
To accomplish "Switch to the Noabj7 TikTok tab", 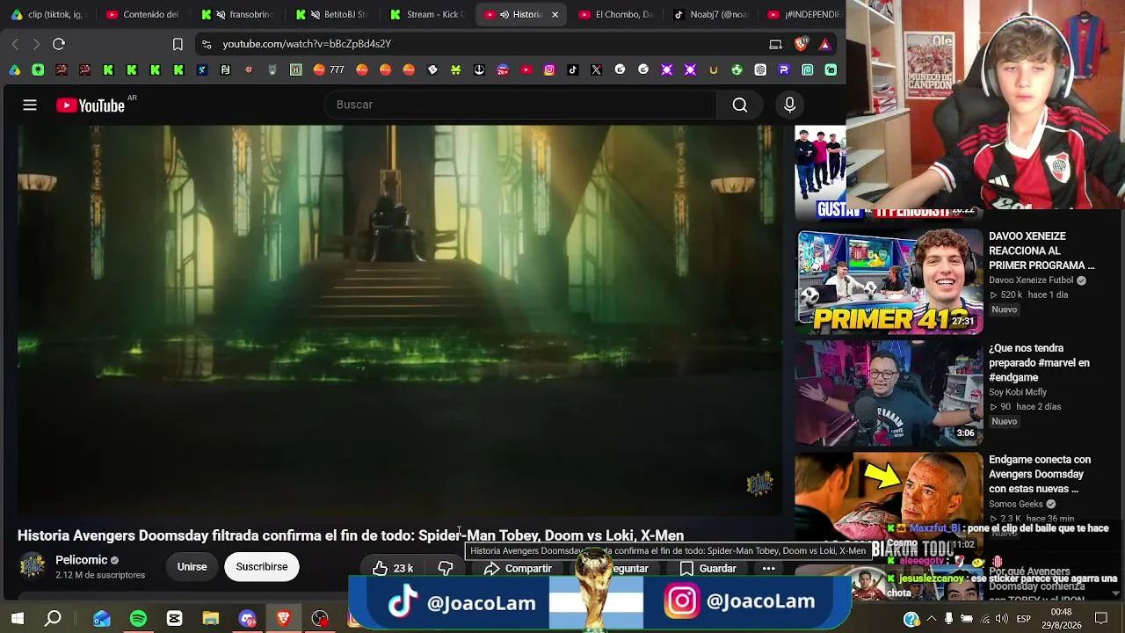I will click(712, 14).
